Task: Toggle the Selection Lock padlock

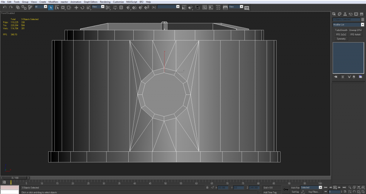Action: pyautogui.click(x=207, y=187)
